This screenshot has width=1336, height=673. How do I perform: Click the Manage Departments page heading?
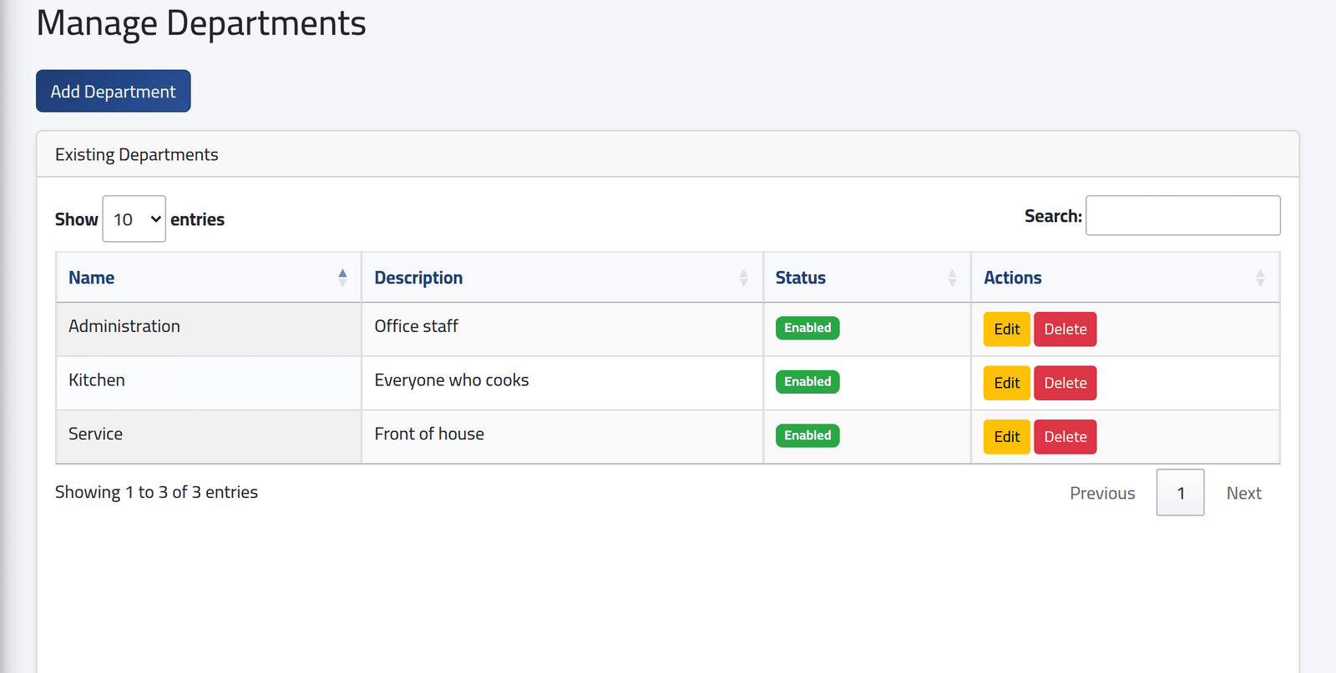201,23
